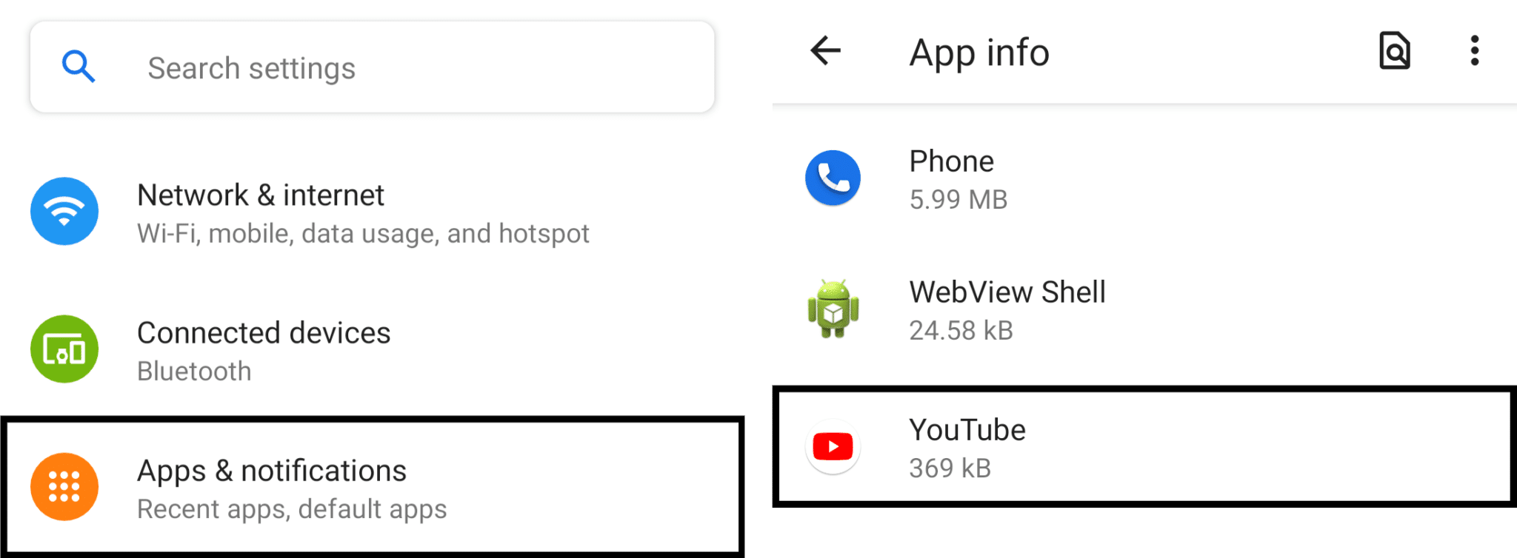Viewport: 1517px width, 558px height.
Task: Tap the green Connected devices icon
Action: [x=64, y=349]
